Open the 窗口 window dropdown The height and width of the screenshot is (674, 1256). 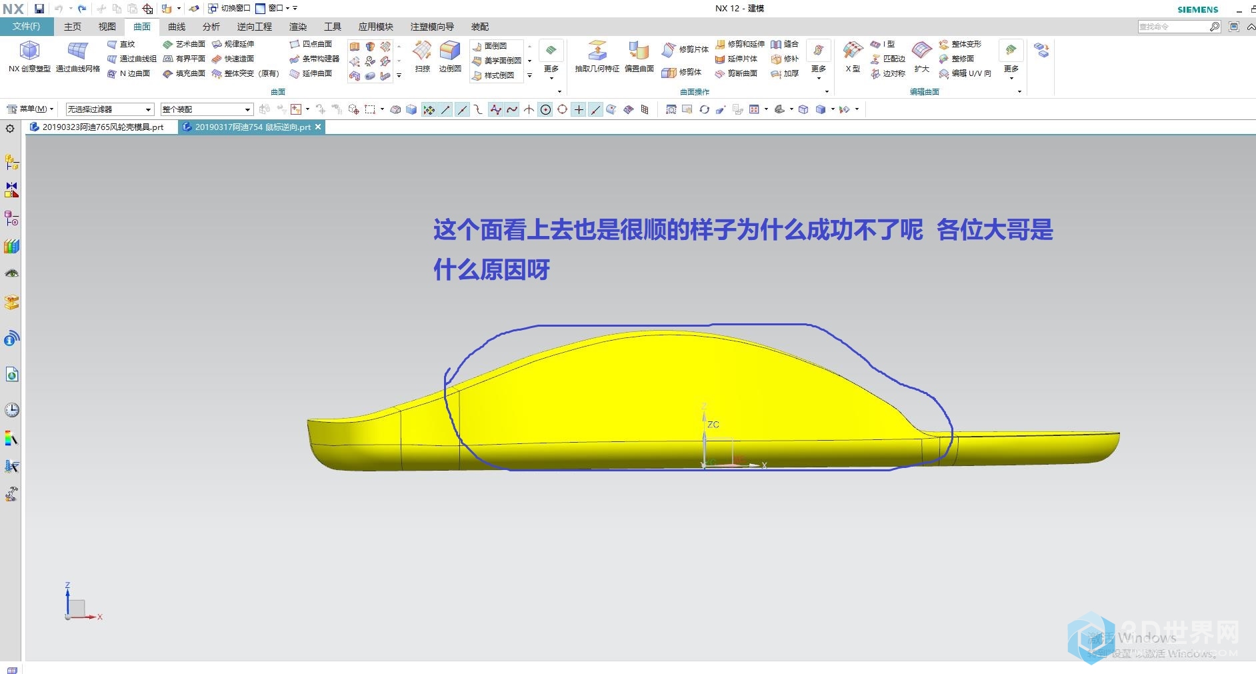coord(273,8)
